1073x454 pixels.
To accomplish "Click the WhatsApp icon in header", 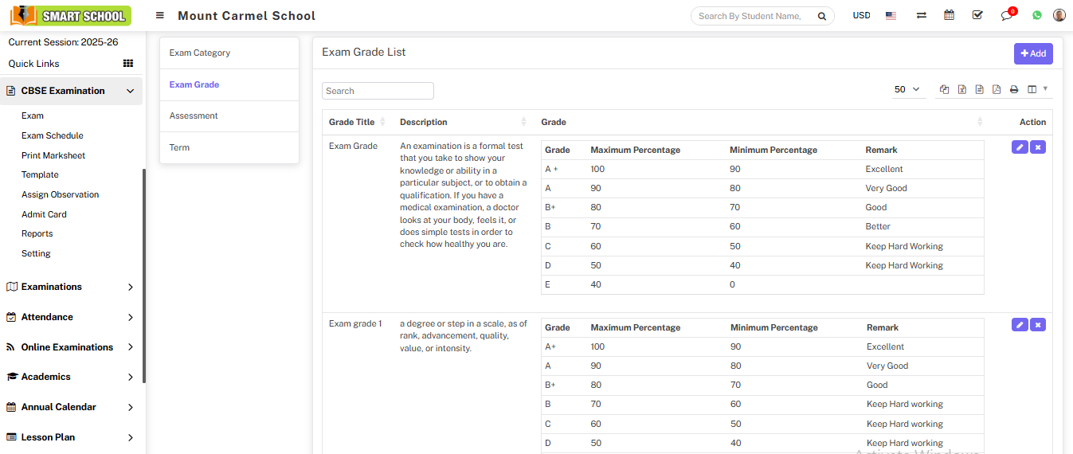I will point(1036,15).
